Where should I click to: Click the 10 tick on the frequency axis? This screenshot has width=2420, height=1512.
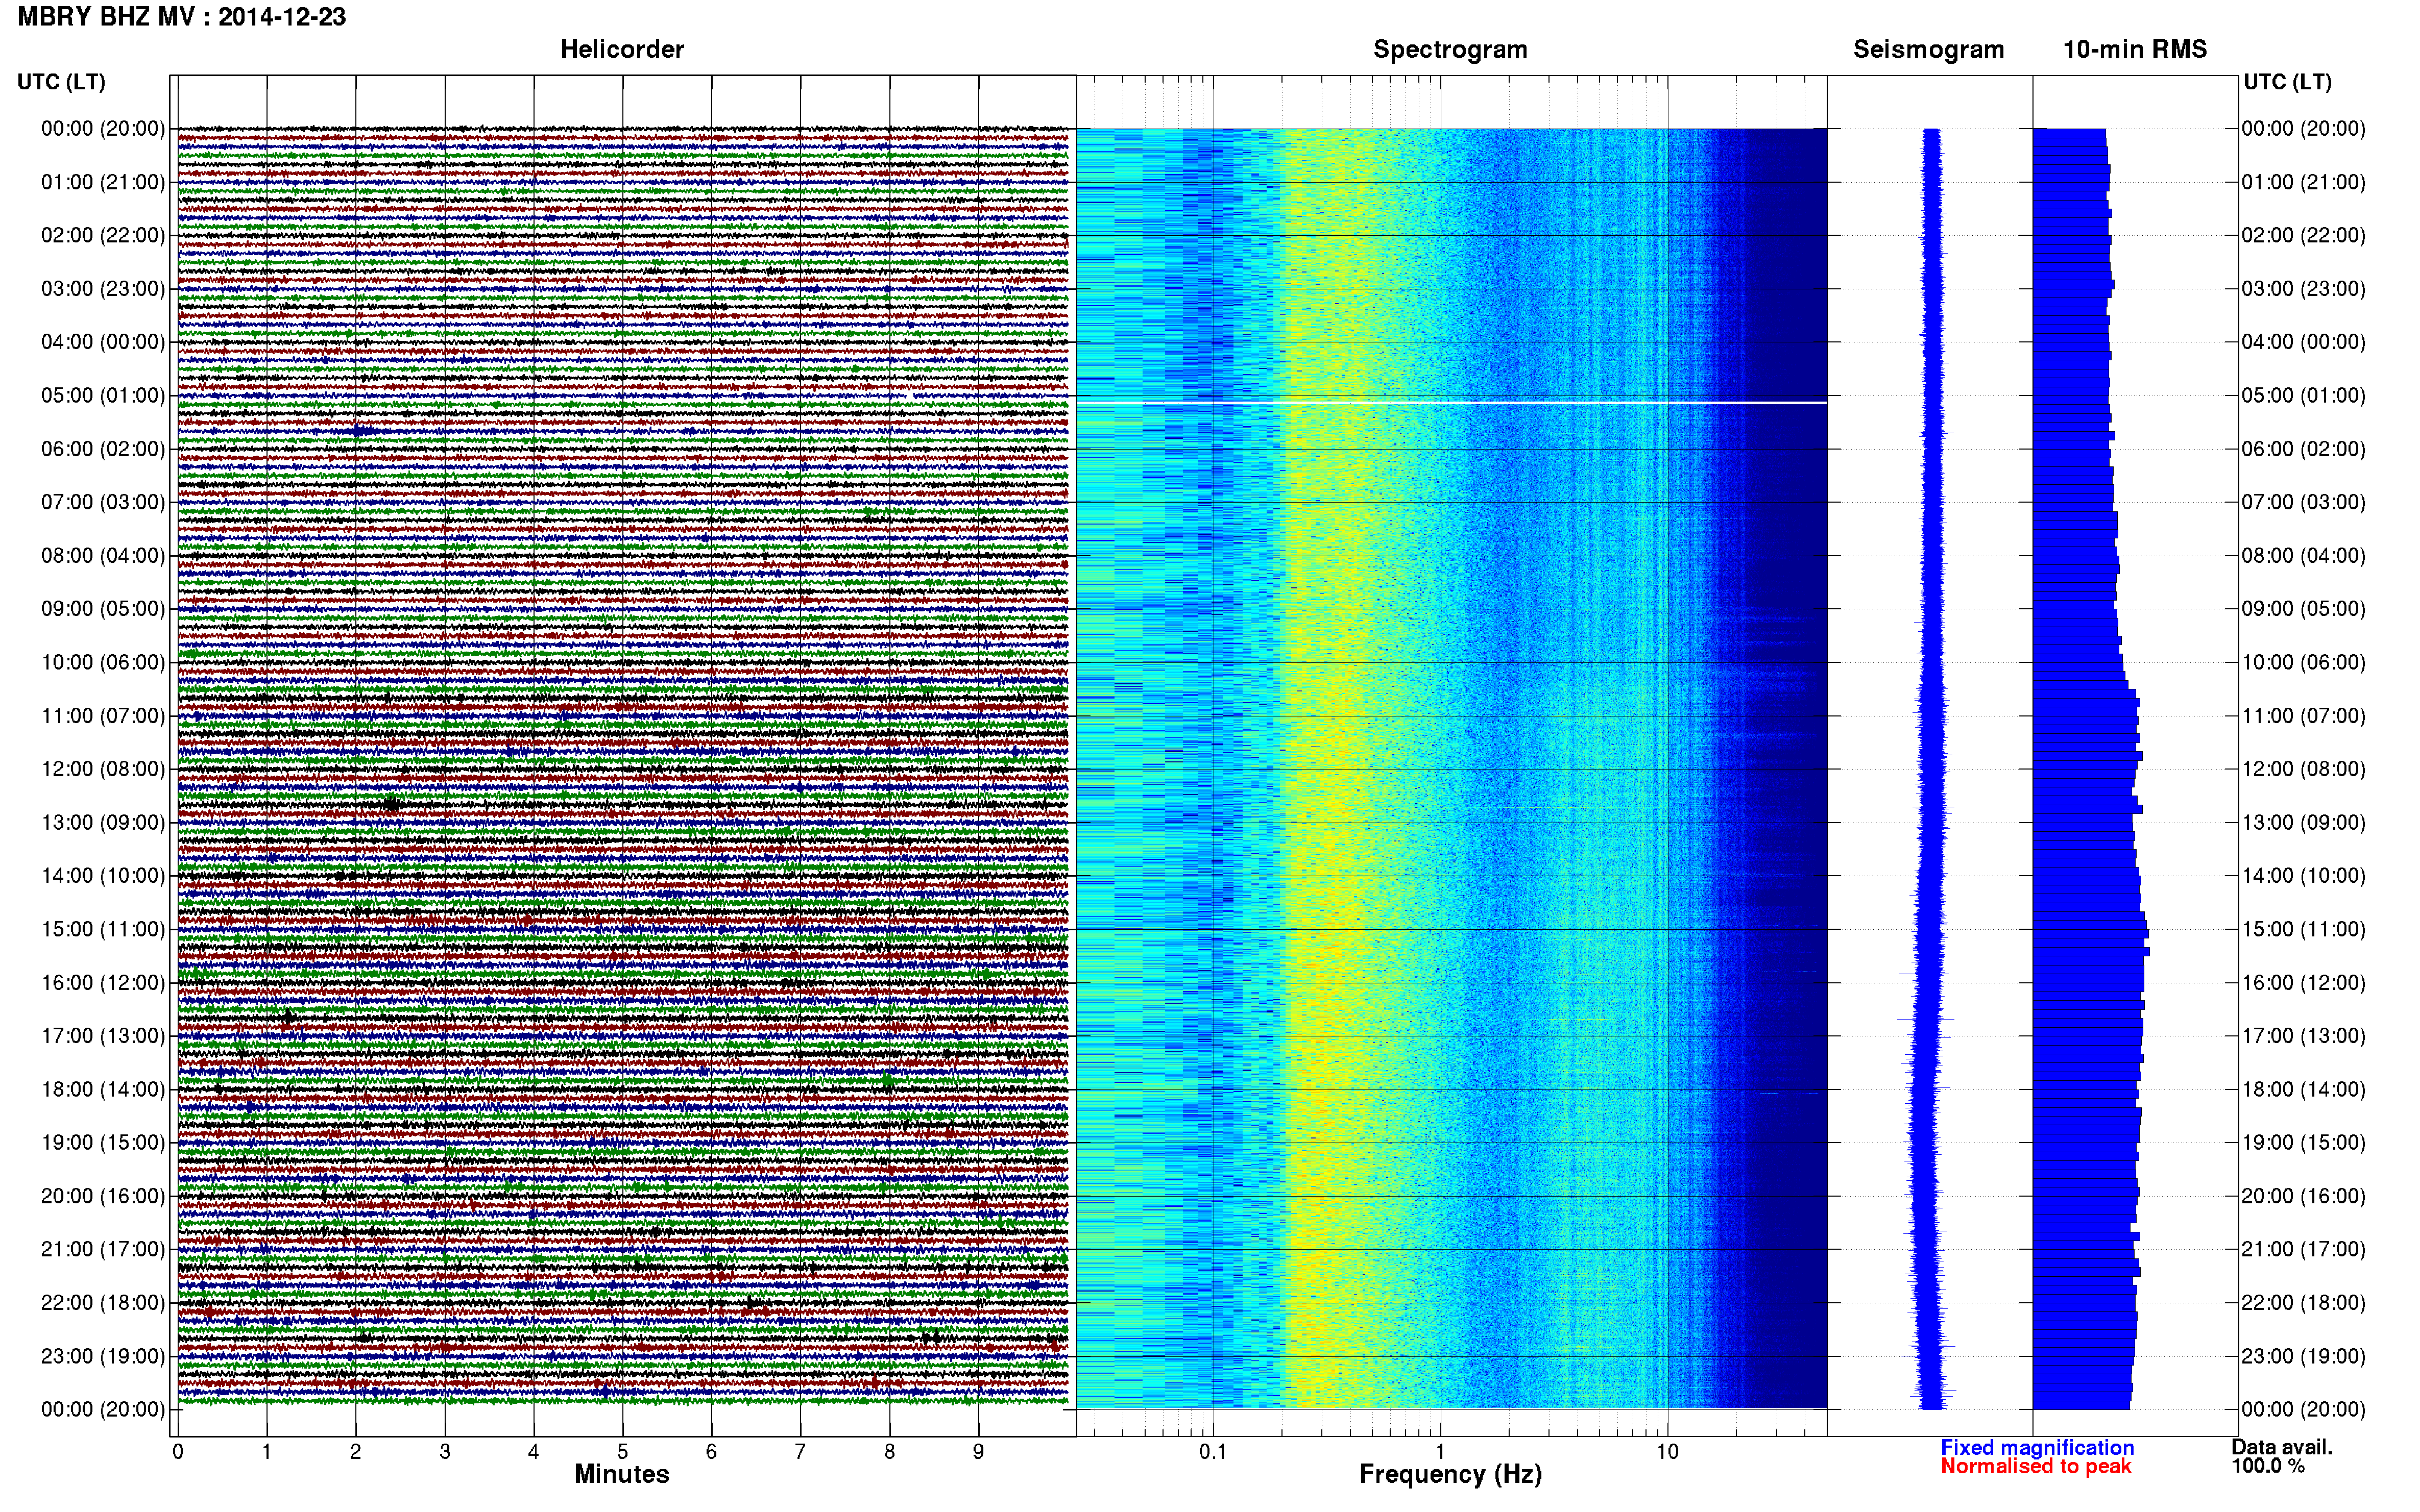(x=1667, y=1452)
